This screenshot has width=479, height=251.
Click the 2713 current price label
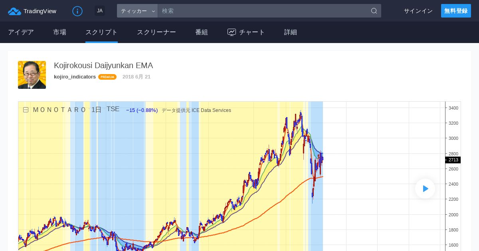(x=453, y=160)
